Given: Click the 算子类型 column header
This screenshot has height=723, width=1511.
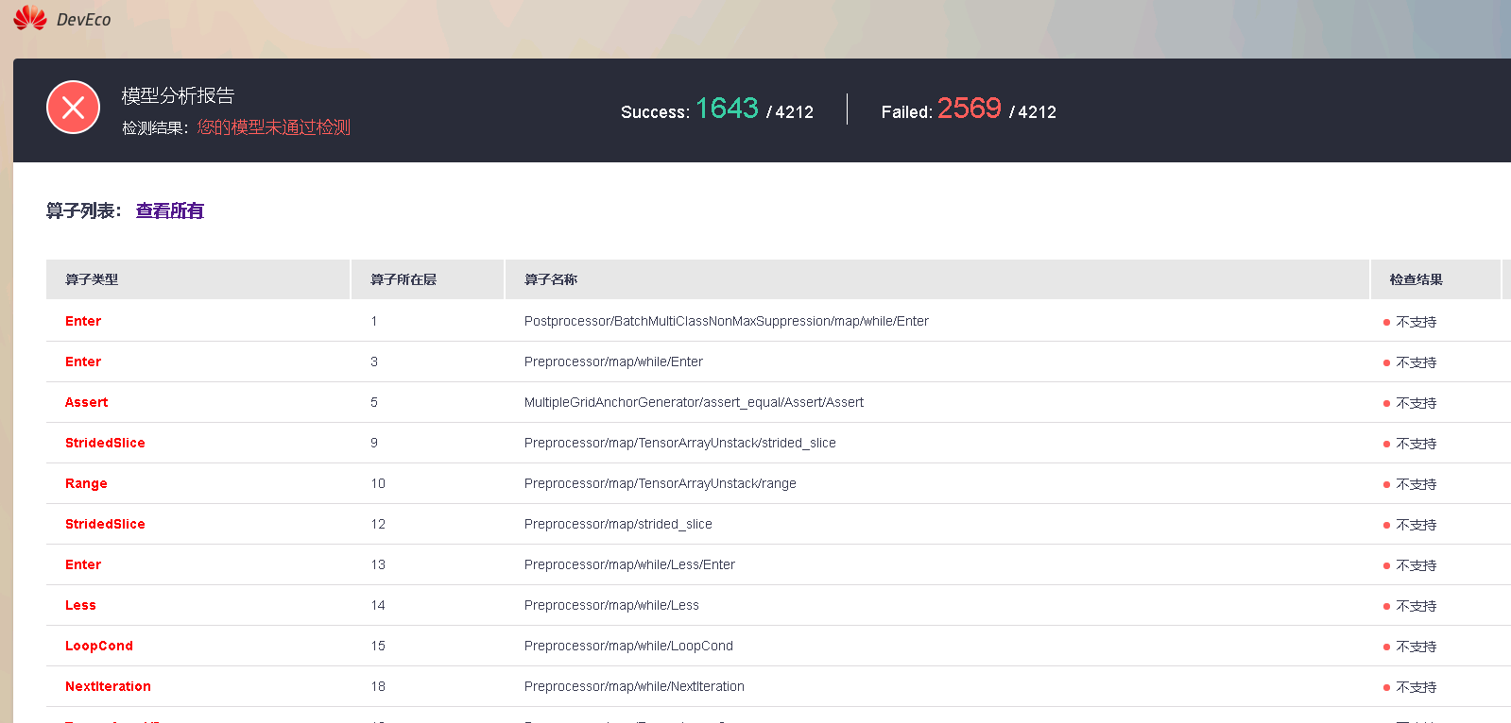Looking at the screenshot, I should (92, 279).
